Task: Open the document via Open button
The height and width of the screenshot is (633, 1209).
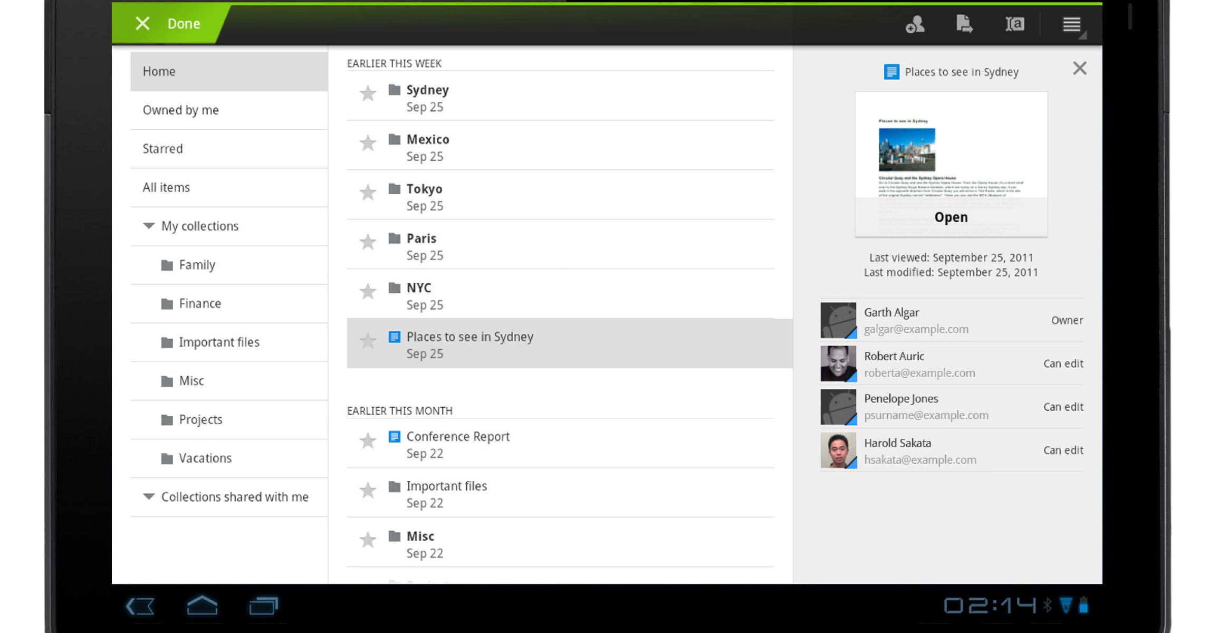Action: click(x=951, y=217)
